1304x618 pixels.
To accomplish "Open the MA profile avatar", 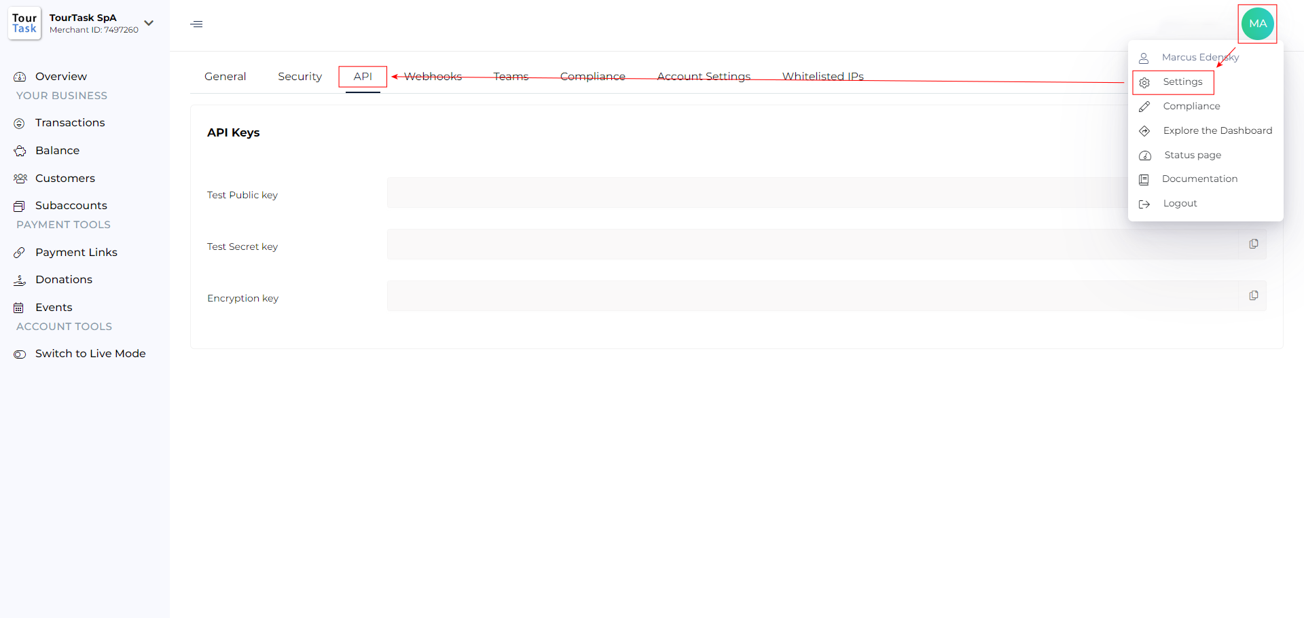I will coord(1257,24).
